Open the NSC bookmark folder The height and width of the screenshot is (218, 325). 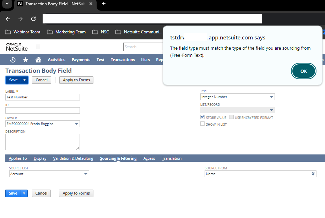[101, 32]
